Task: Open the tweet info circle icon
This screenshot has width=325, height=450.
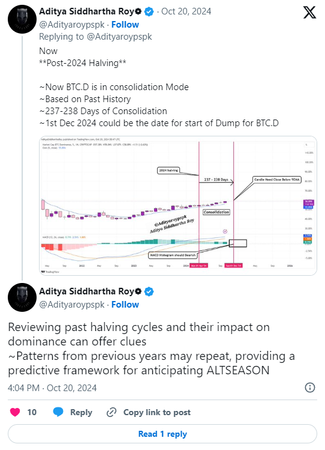Action: tap(310, 388)
